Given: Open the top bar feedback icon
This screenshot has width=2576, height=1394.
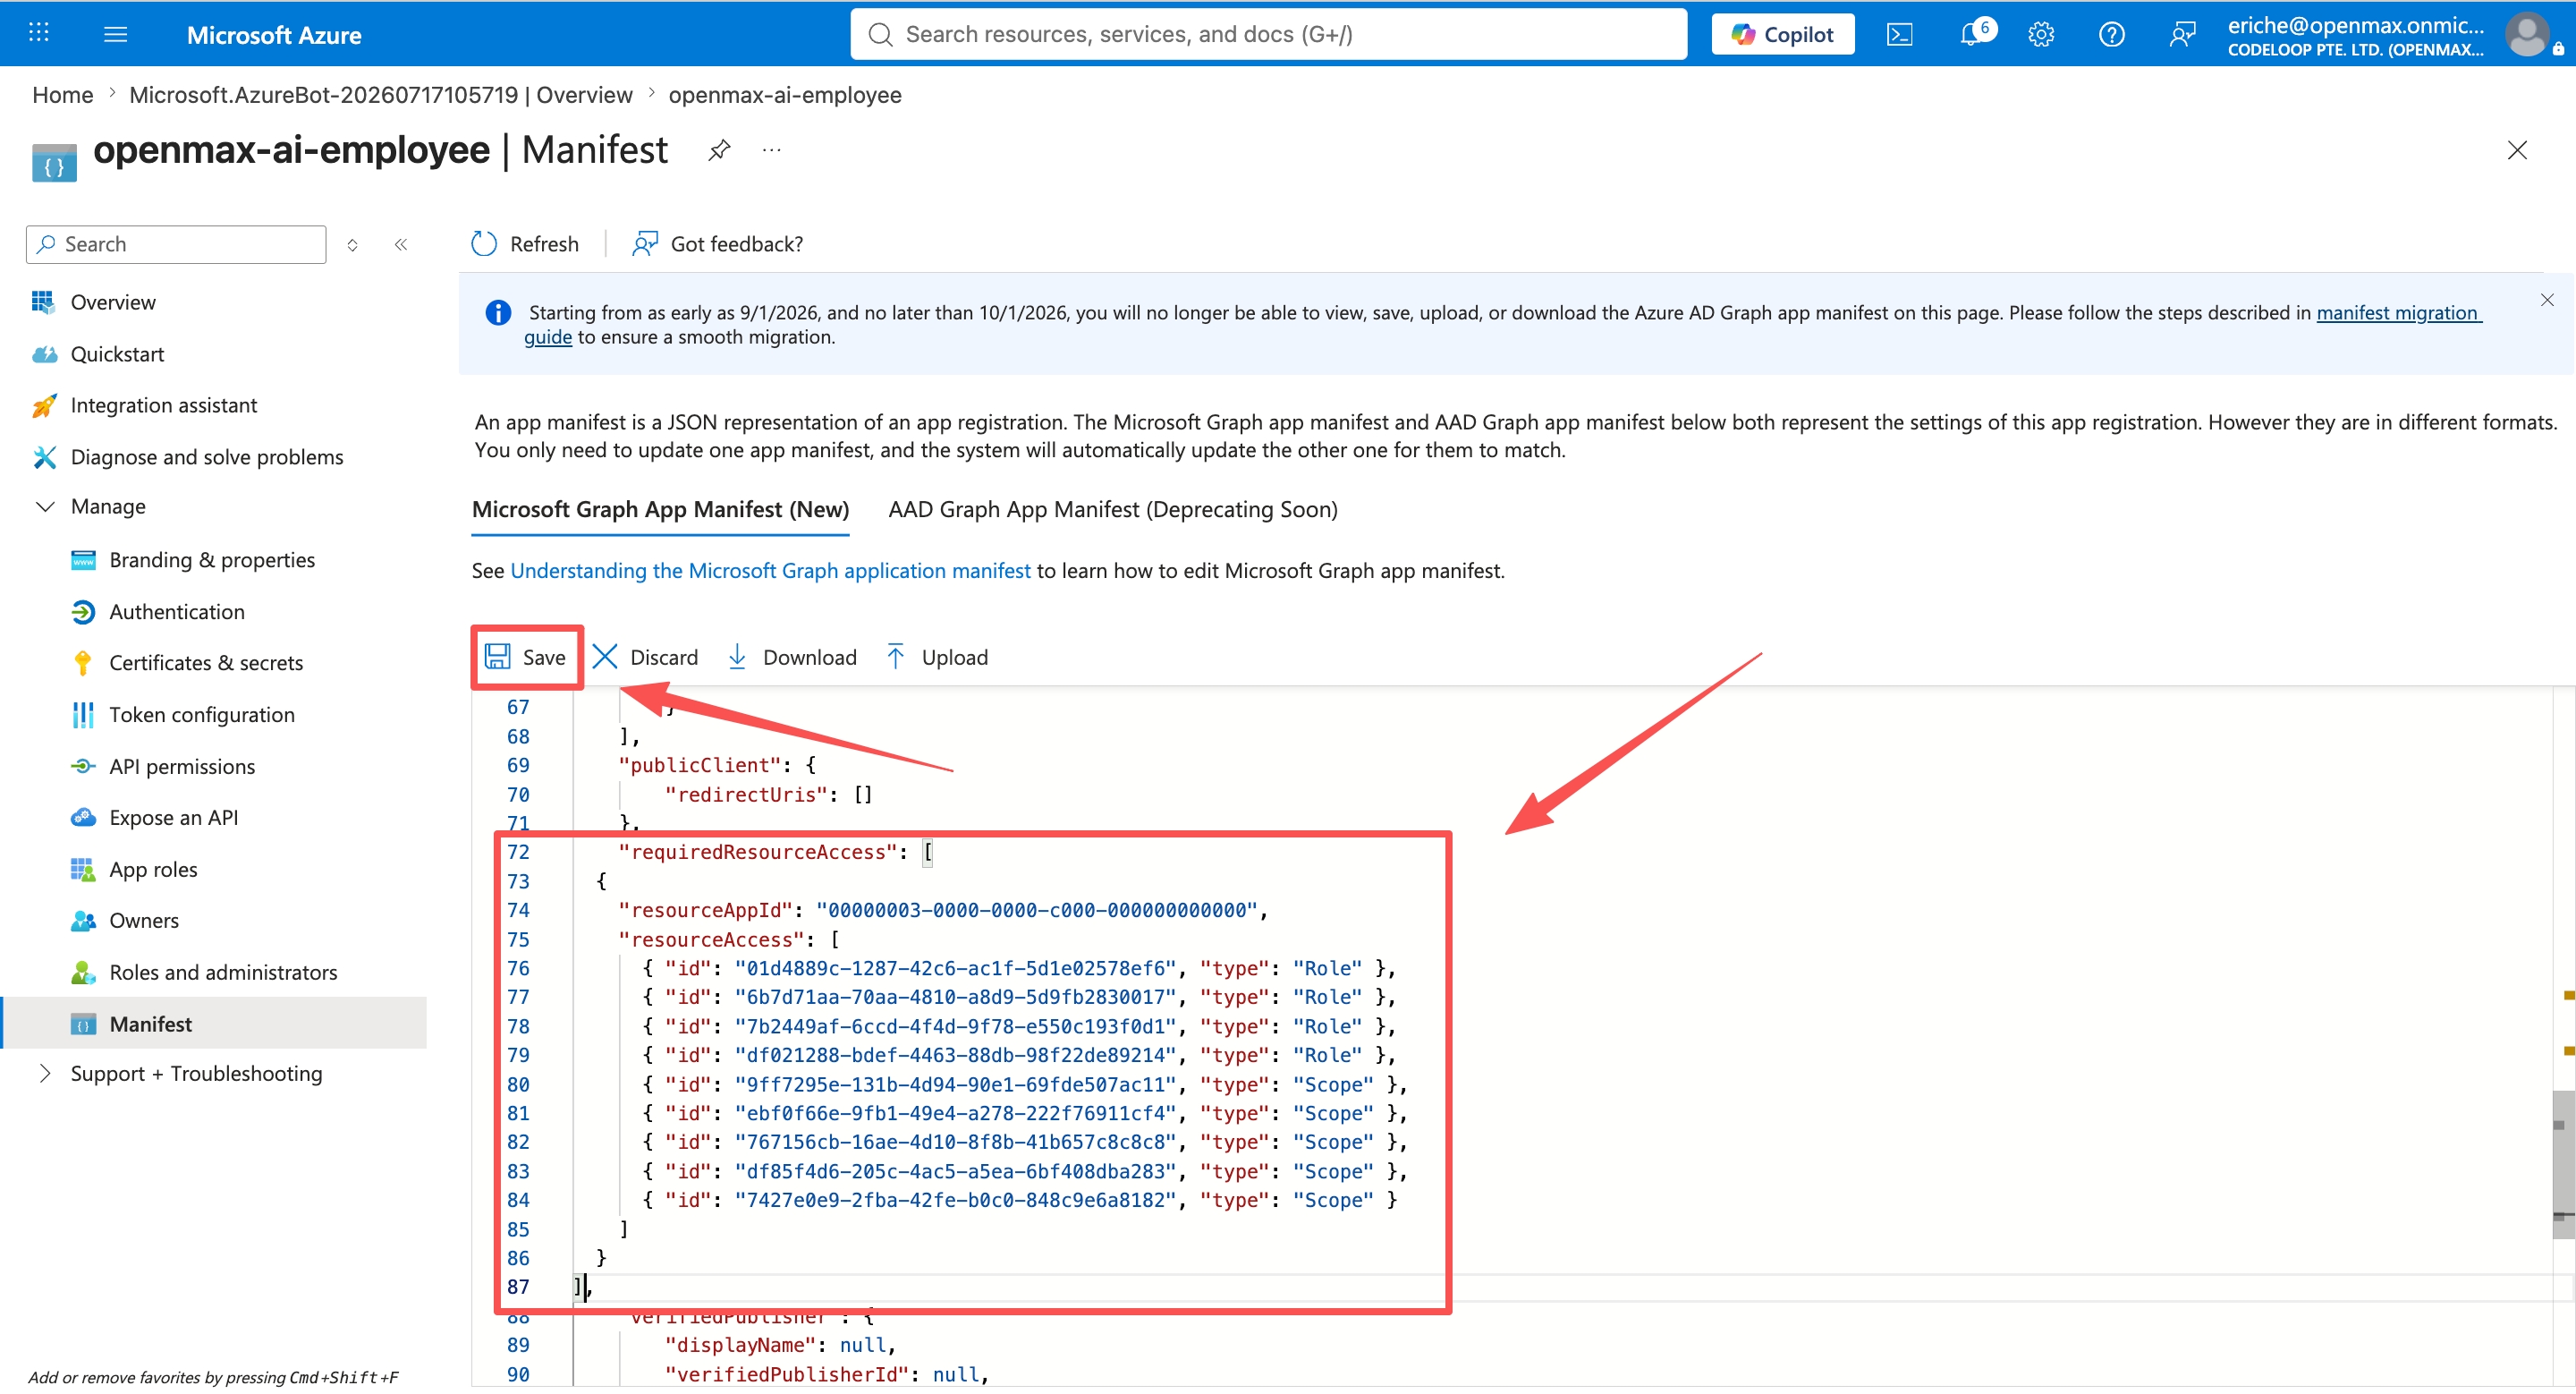Looking at the screenshot, I should tap(2182, 34).
